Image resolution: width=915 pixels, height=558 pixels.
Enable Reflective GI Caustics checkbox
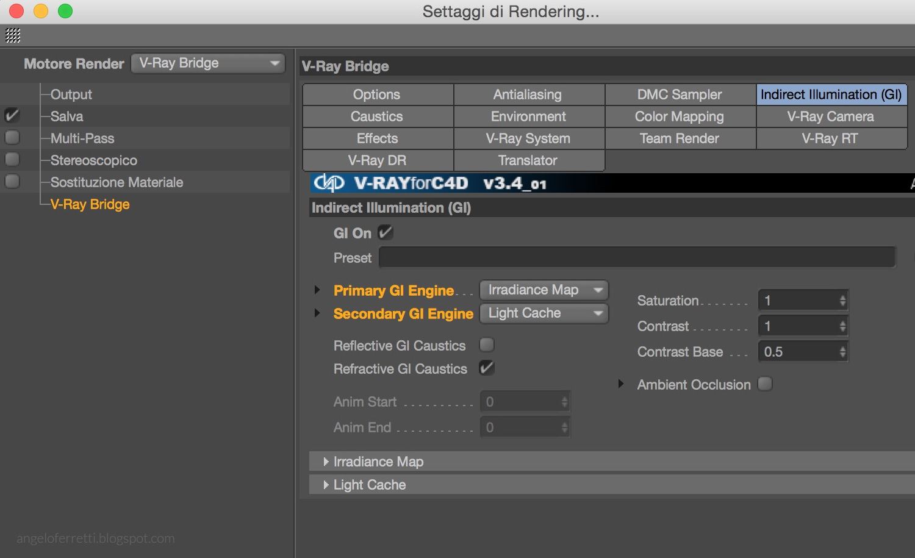coord(487,345)
